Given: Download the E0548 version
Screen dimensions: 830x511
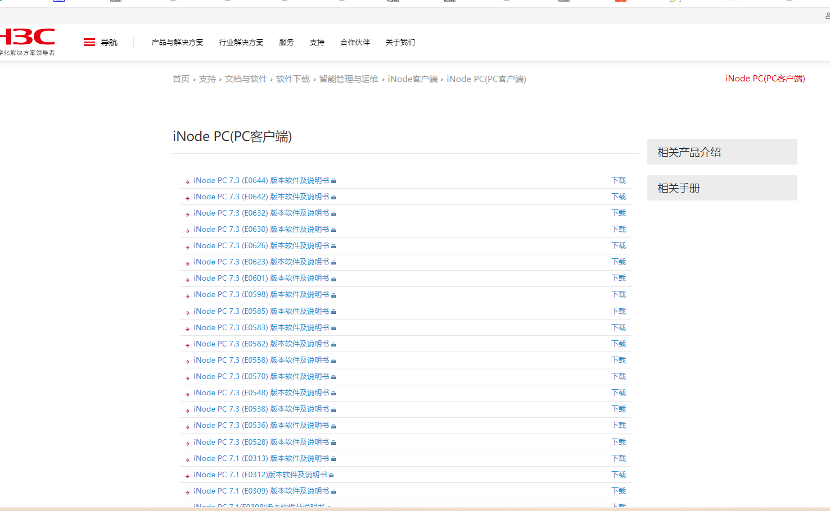Looking at the screenshot, I should tap(619, 393).
